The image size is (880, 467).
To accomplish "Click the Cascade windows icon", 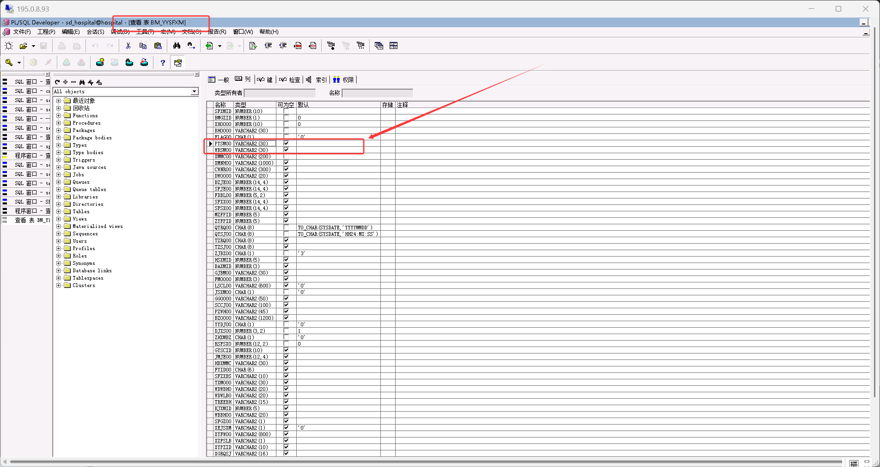I will coord(379,46).
